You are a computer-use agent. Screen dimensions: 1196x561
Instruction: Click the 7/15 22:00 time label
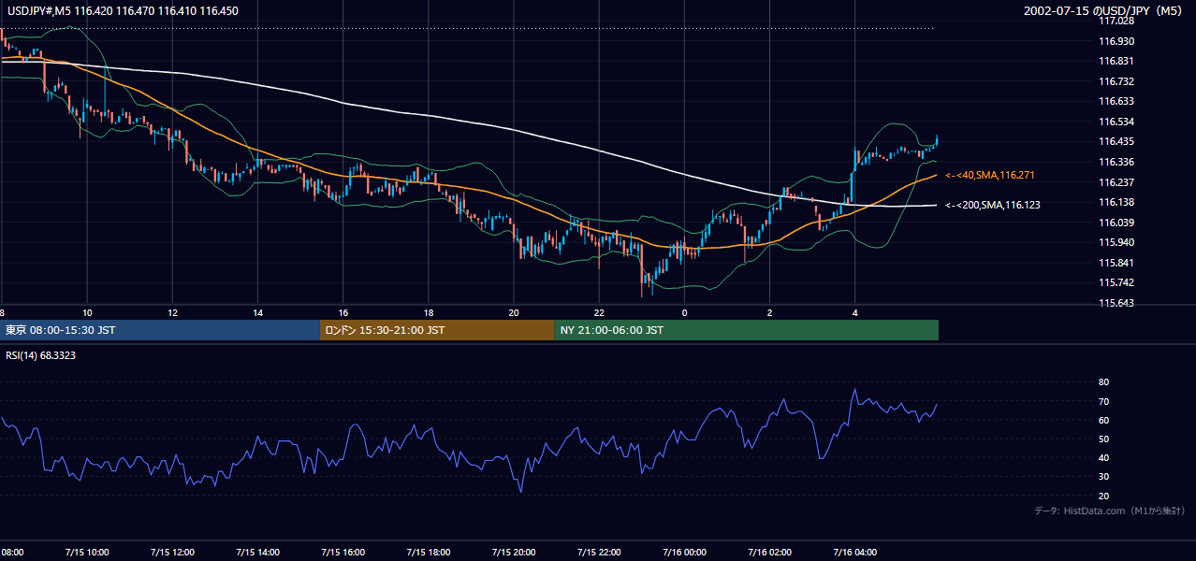click(600, 552)
